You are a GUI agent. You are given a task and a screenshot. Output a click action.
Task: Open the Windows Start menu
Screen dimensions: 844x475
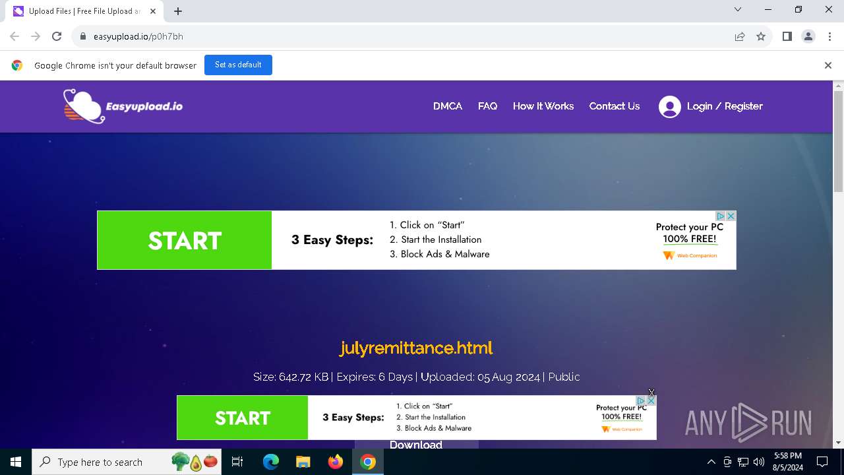pos(16,462)
